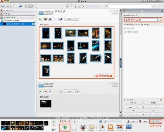Toggle the faces filter icon
The image size is (164, 132).
[75, 7]
